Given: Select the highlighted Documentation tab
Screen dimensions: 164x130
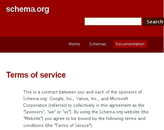Looking at the screenshot, I should tap(130, 44).
